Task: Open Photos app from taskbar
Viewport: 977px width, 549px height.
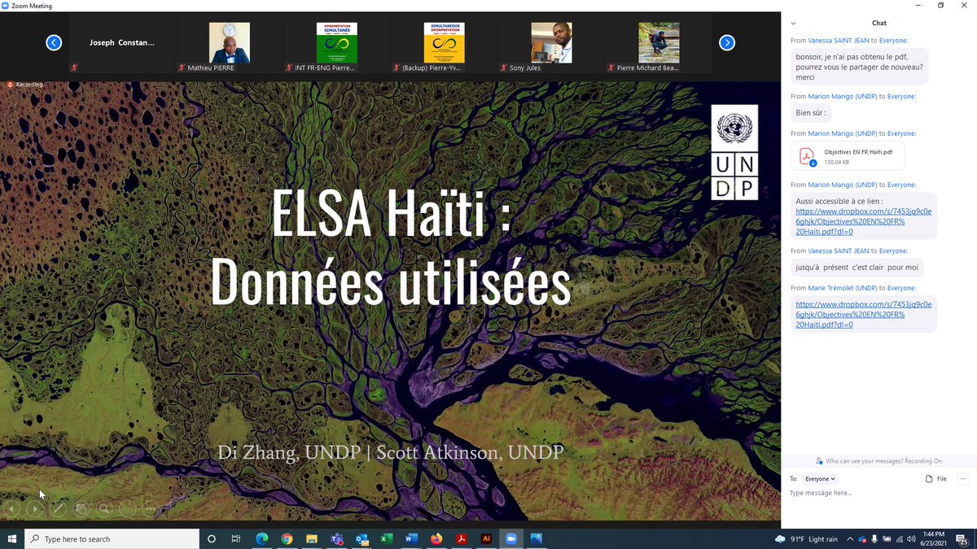Action: 536,538
